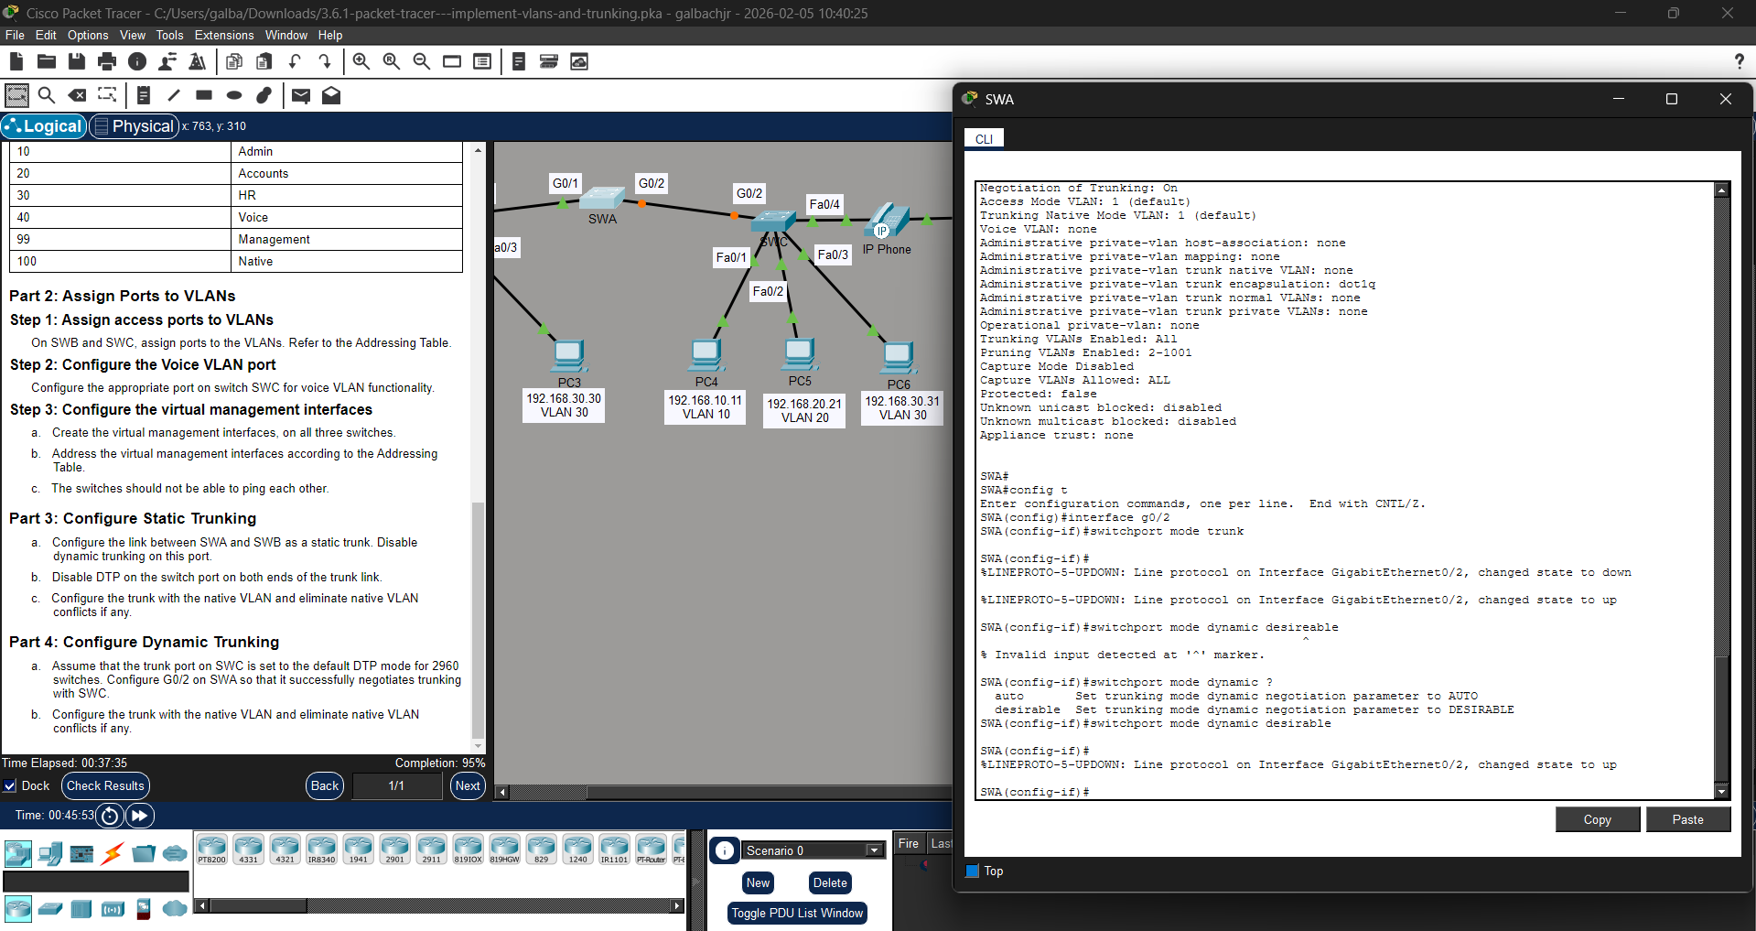
Task: Add a complex PDU open envelope
Action: point(331,95)
